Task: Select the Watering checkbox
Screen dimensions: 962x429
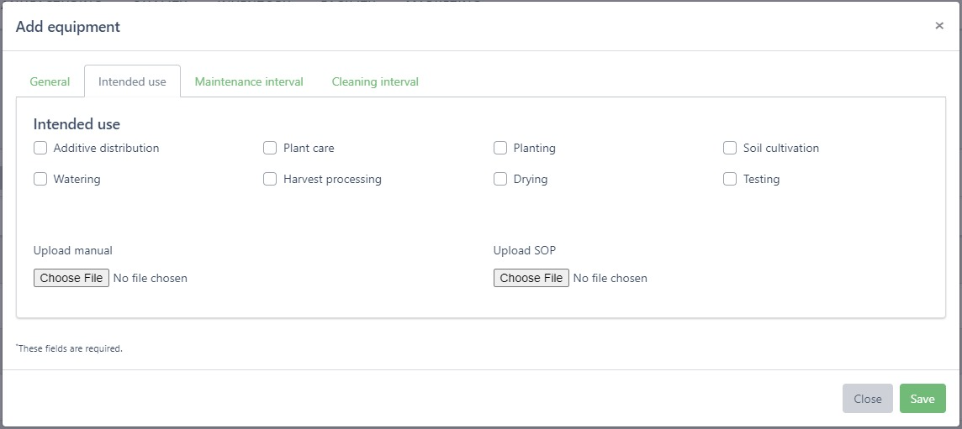Action: (40, 179)
